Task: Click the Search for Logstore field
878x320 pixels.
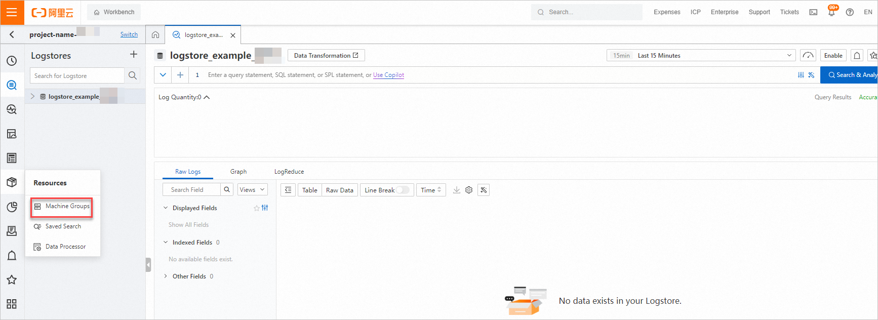Action: click(77, 75)
